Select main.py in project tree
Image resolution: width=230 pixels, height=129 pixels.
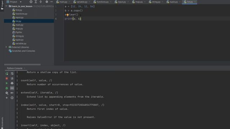point(19,25)
